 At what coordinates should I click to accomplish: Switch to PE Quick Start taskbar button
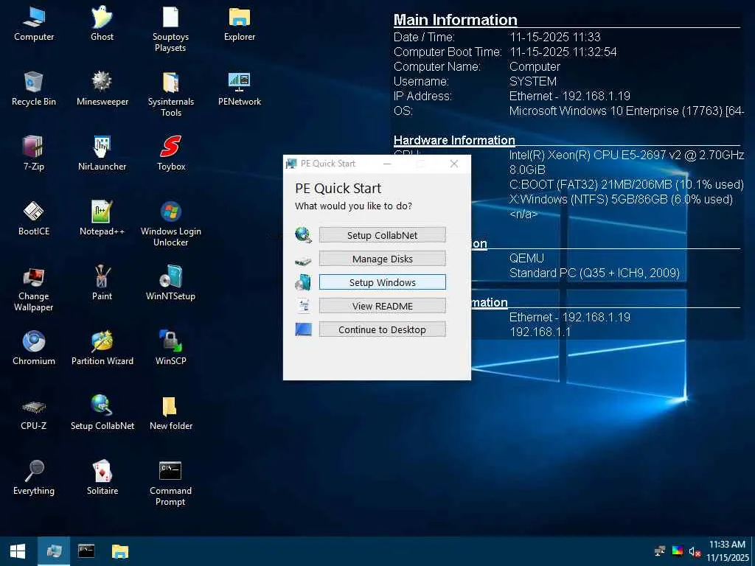tap(54, 551)
